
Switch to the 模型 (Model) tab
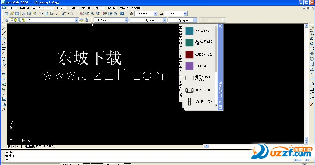click(29, 146)
